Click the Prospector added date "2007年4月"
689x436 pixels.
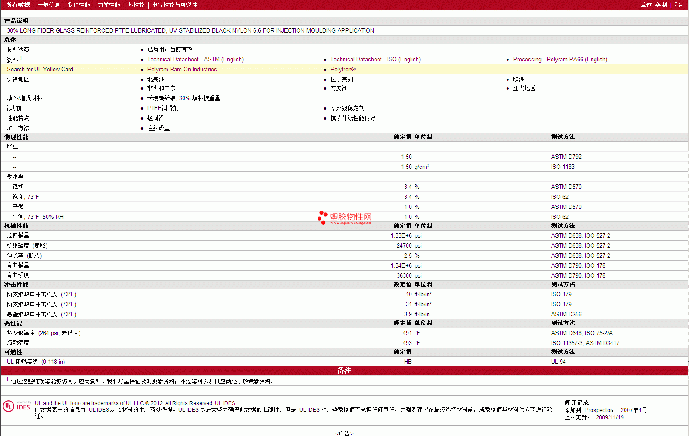634,410
